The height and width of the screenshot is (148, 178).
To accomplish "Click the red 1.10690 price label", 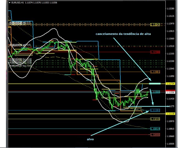I will (155, 135).
